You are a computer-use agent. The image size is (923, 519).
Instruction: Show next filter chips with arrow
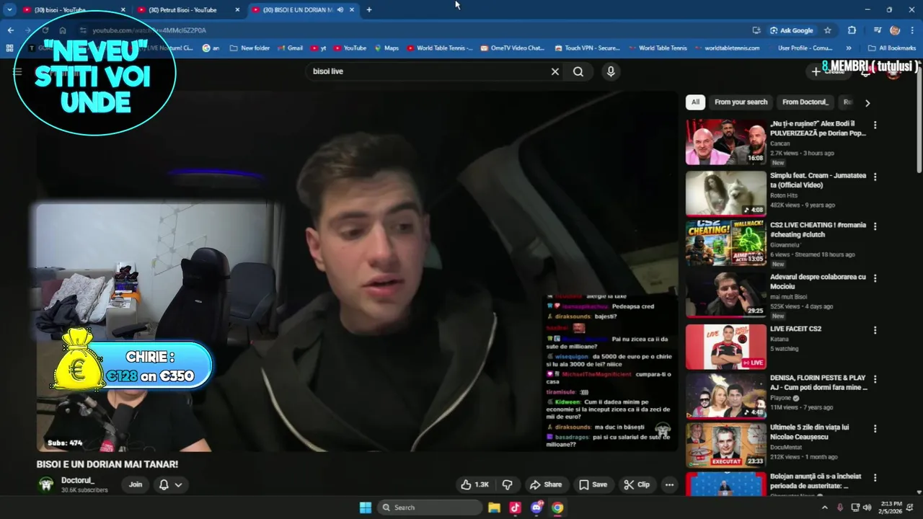pos(867,102)
